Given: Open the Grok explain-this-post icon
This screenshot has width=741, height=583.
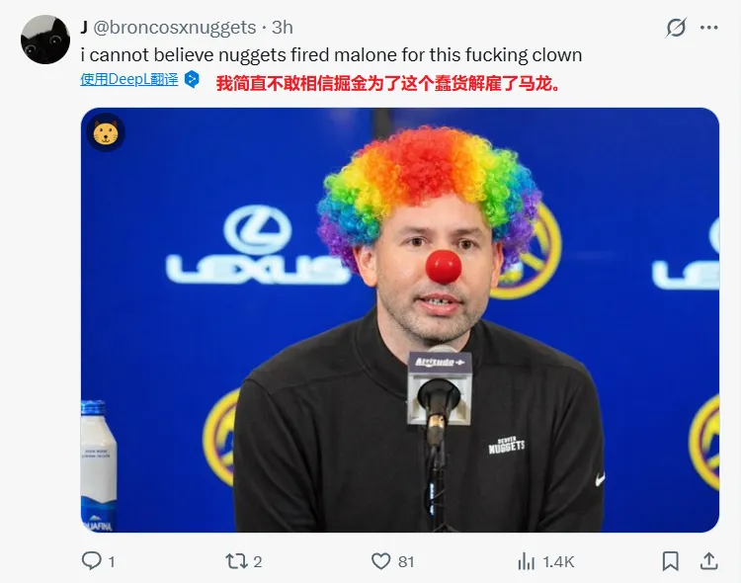Looking at the screenshot, I should click(x=676, y=28).
